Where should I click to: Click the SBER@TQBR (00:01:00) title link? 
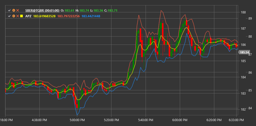pos(42,11)
